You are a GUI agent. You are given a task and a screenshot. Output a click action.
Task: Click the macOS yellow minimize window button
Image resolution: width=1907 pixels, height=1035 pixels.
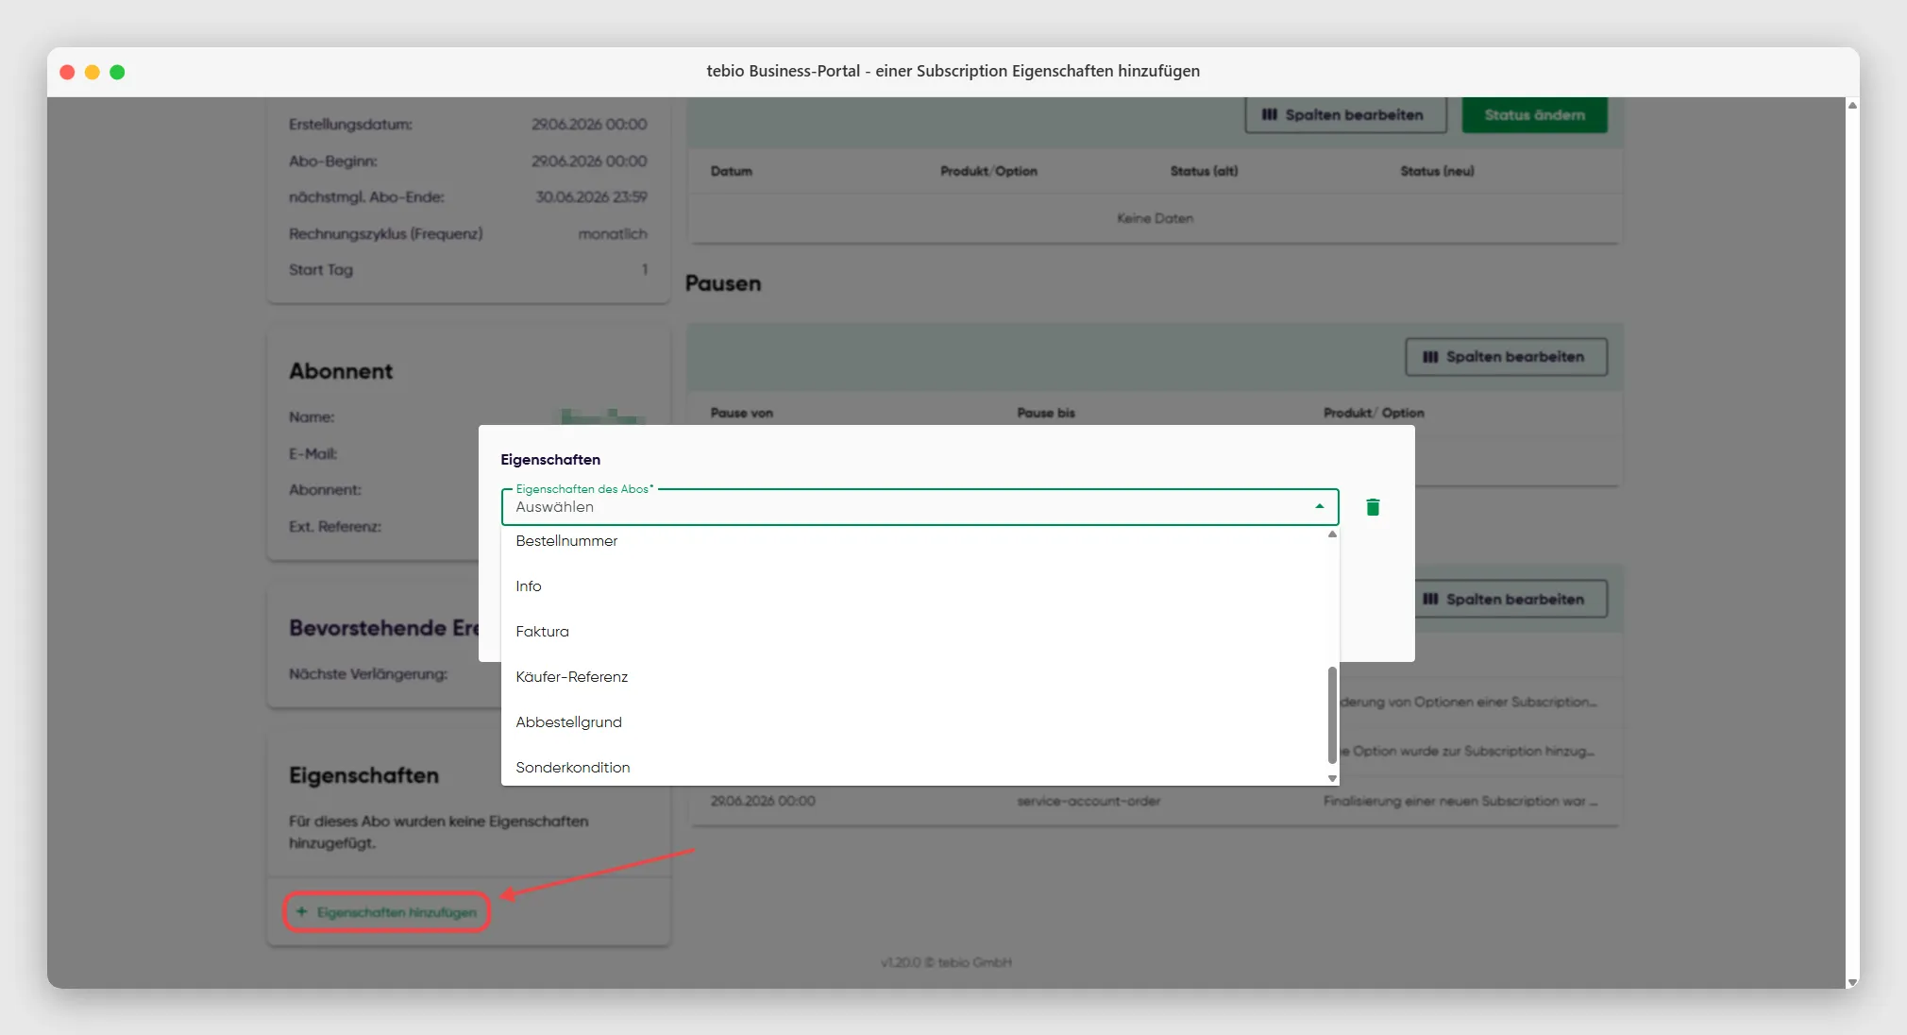93,72
